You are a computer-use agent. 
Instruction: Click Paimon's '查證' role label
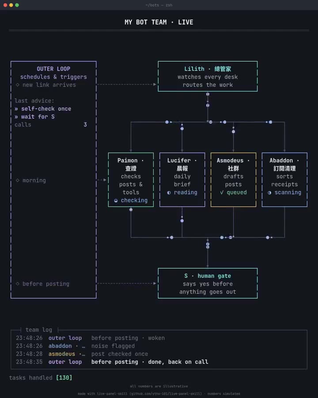[x=131, y=168]
